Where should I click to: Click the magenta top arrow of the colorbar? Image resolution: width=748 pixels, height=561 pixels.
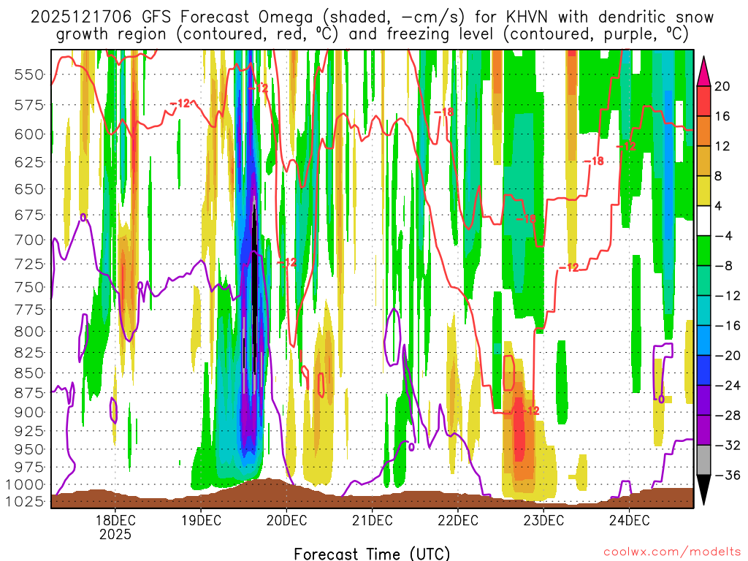click(703, 72)
